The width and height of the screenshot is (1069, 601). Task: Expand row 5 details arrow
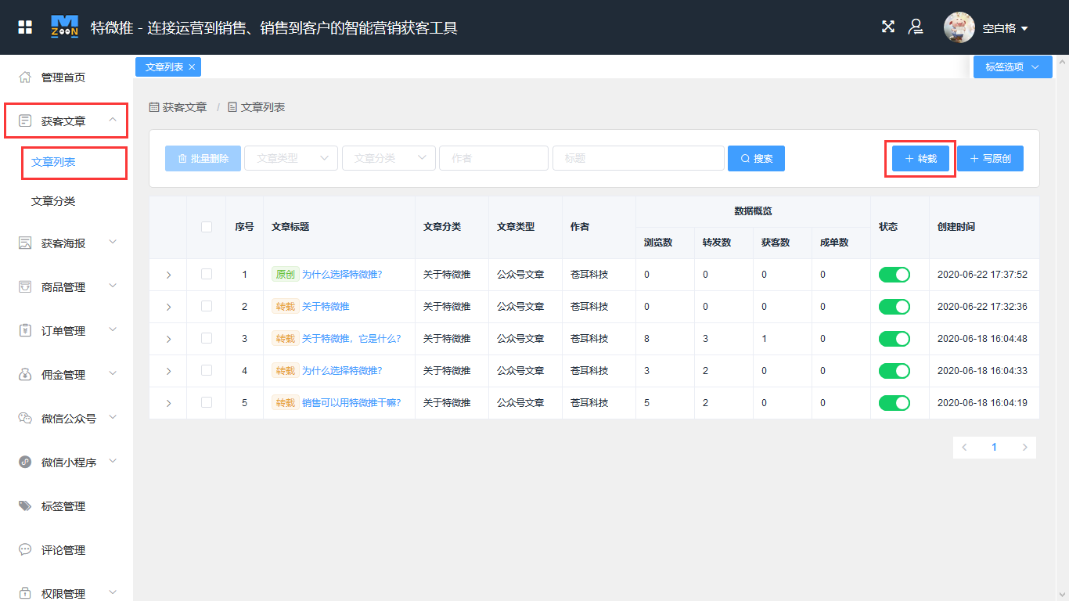click(x=168, y=403)
